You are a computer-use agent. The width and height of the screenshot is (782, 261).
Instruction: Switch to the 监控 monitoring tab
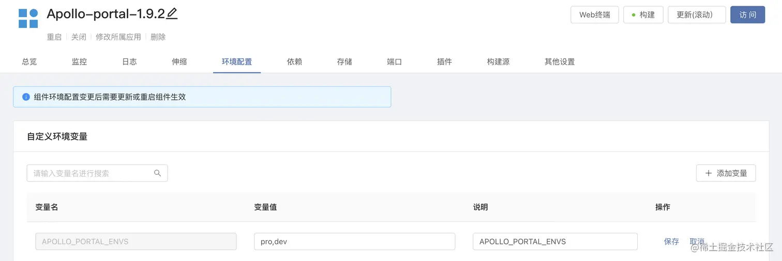tap(79, 62)
